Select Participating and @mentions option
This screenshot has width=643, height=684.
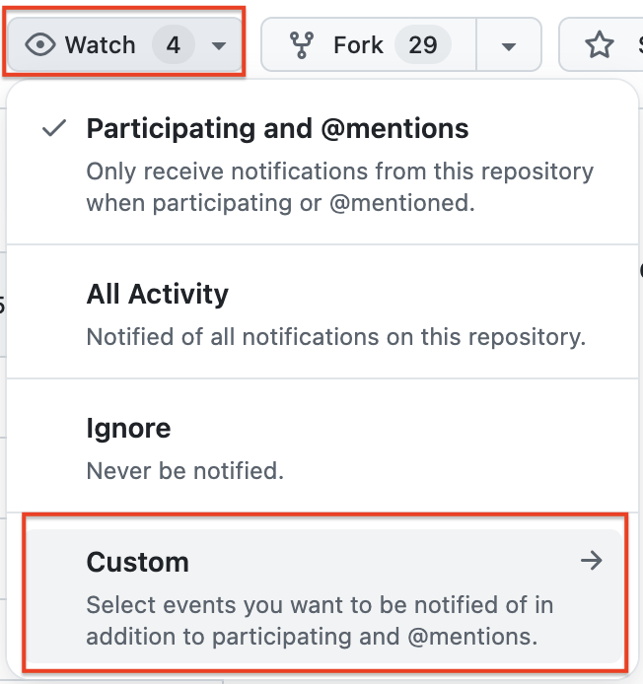[277, 129]
